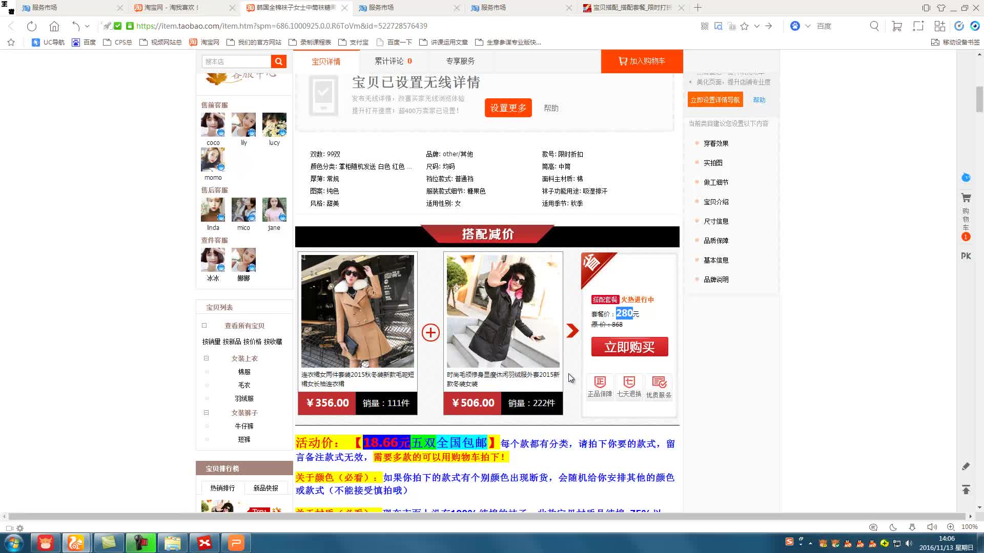Check the 查看所有宝贝 checkbox

pos(204,325)
